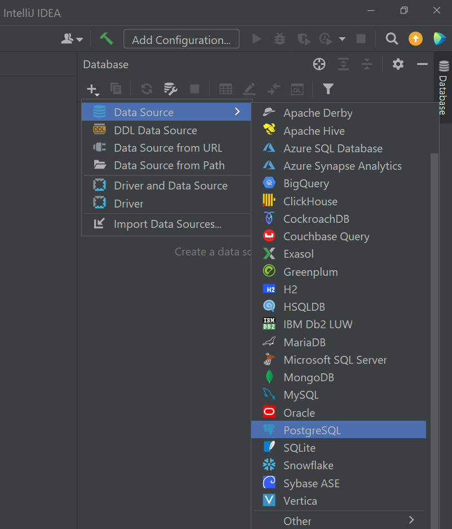Open the user account dropdown in toolbar
Image resolution: width=452 pixels, height=529 pixels.
tap(72, 39)
